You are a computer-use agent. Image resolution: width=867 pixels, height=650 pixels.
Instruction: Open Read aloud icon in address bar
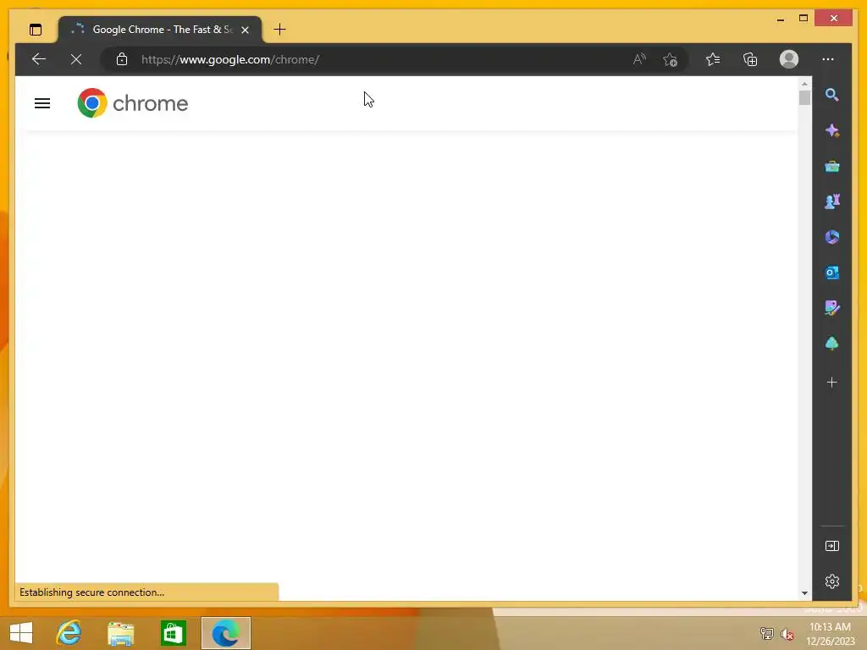point(639,59)
